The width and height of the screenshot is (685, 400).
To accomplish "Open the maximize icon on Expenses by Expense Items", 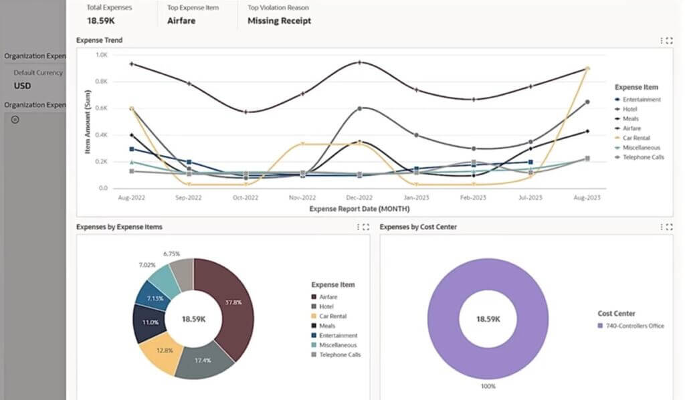I will 365,227.
